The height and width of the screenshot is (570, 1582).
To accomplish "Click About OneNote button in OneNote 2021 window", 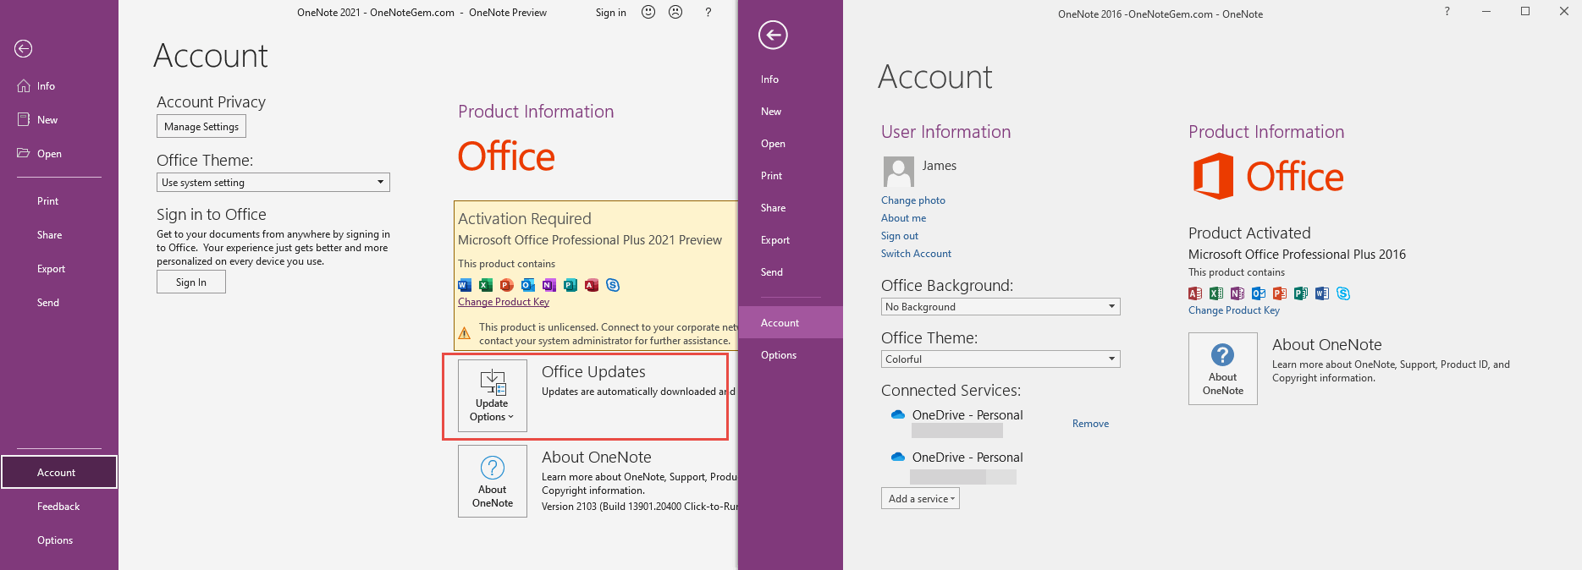I will (493, 481).
